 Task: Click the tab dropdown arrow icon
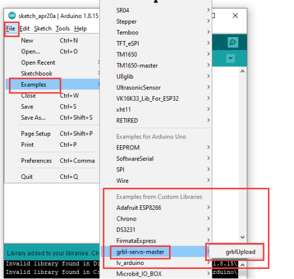pos(230,58)
